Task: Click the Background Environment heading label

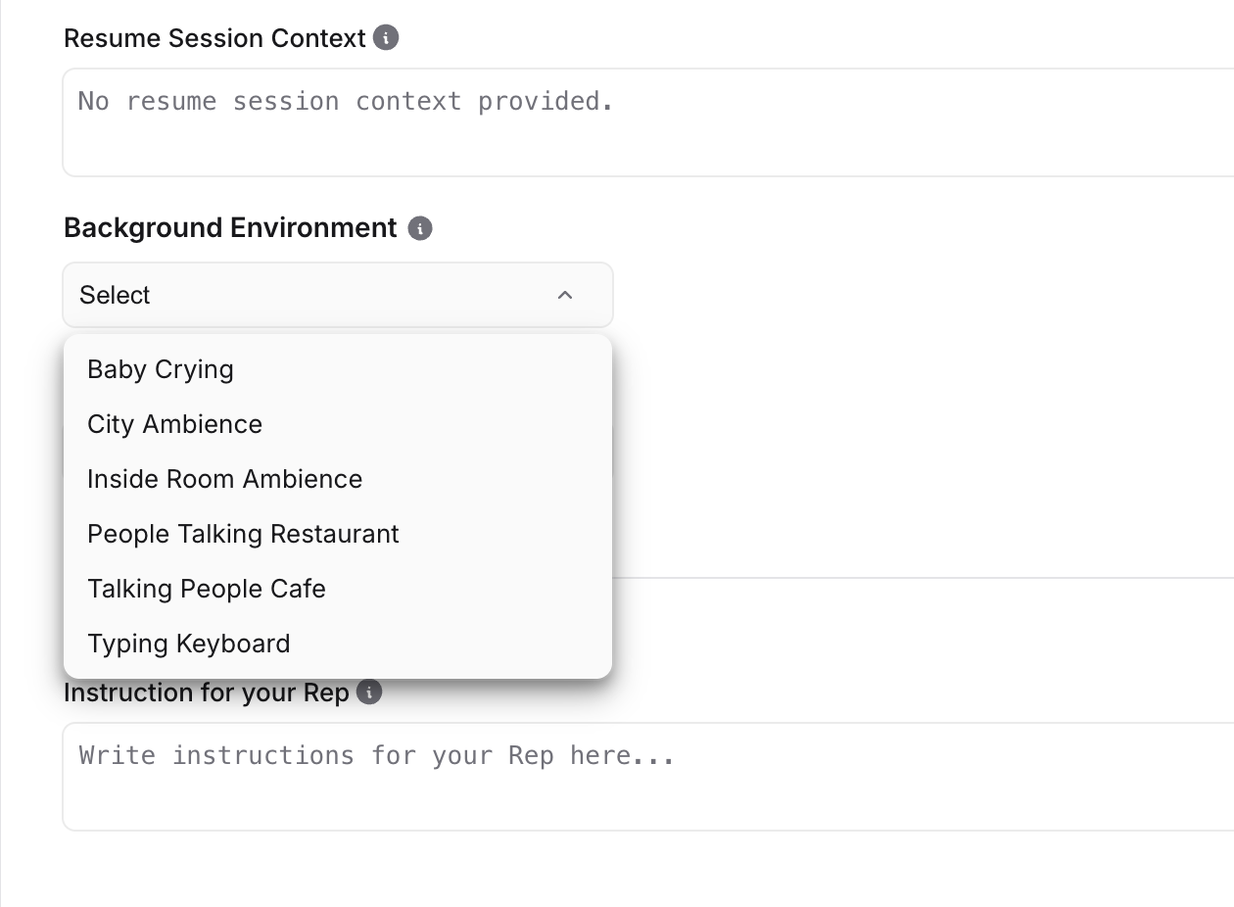Action: (230, 228)
